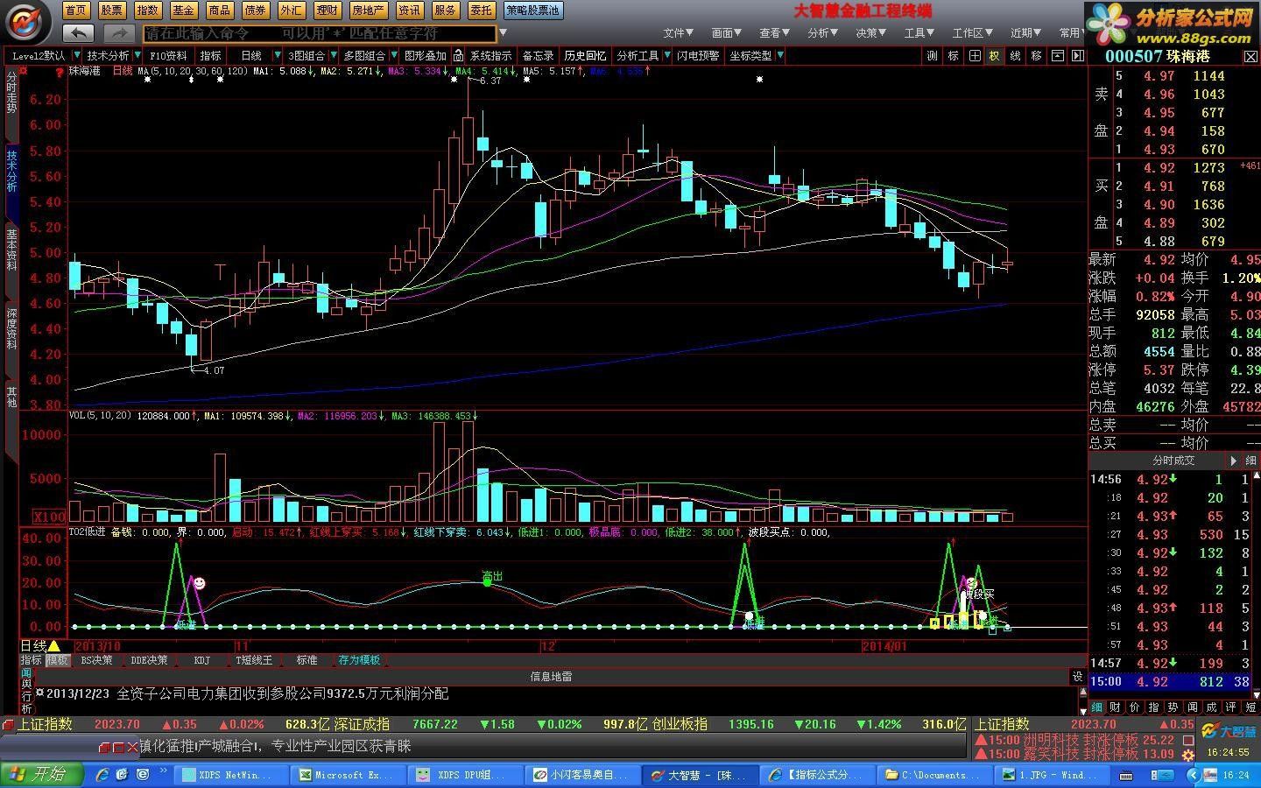
Task: Click the yellow triangle next to 日线
Action: point(54,646)
